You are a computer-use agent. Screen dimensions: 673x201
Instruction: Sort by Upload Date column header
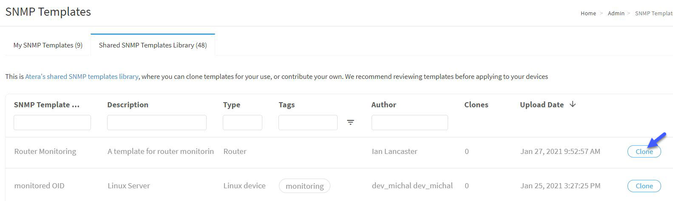point(542,105)
